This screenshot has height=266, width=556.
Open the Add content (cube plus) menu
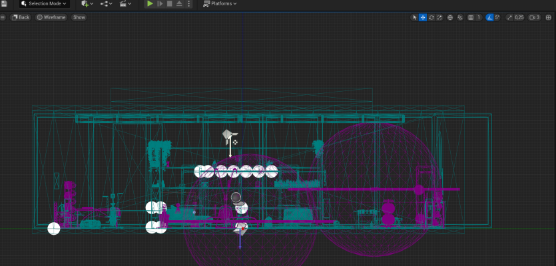(x=87, y=4)
